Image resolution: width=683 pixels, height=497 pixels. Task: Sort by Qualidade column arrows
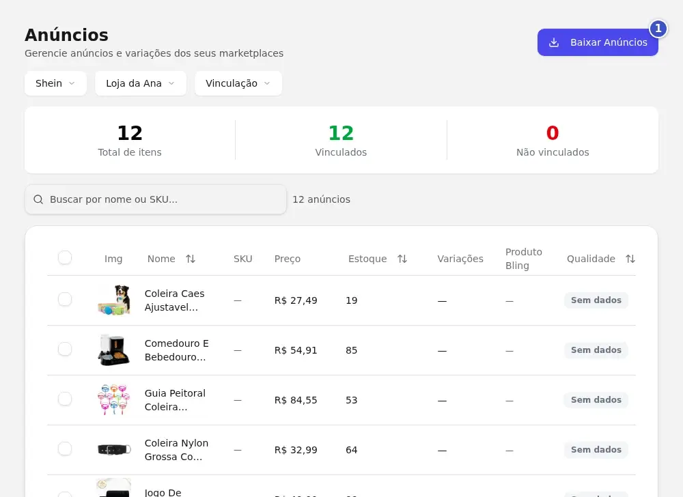pyautogui.click(x=630, y=259)
